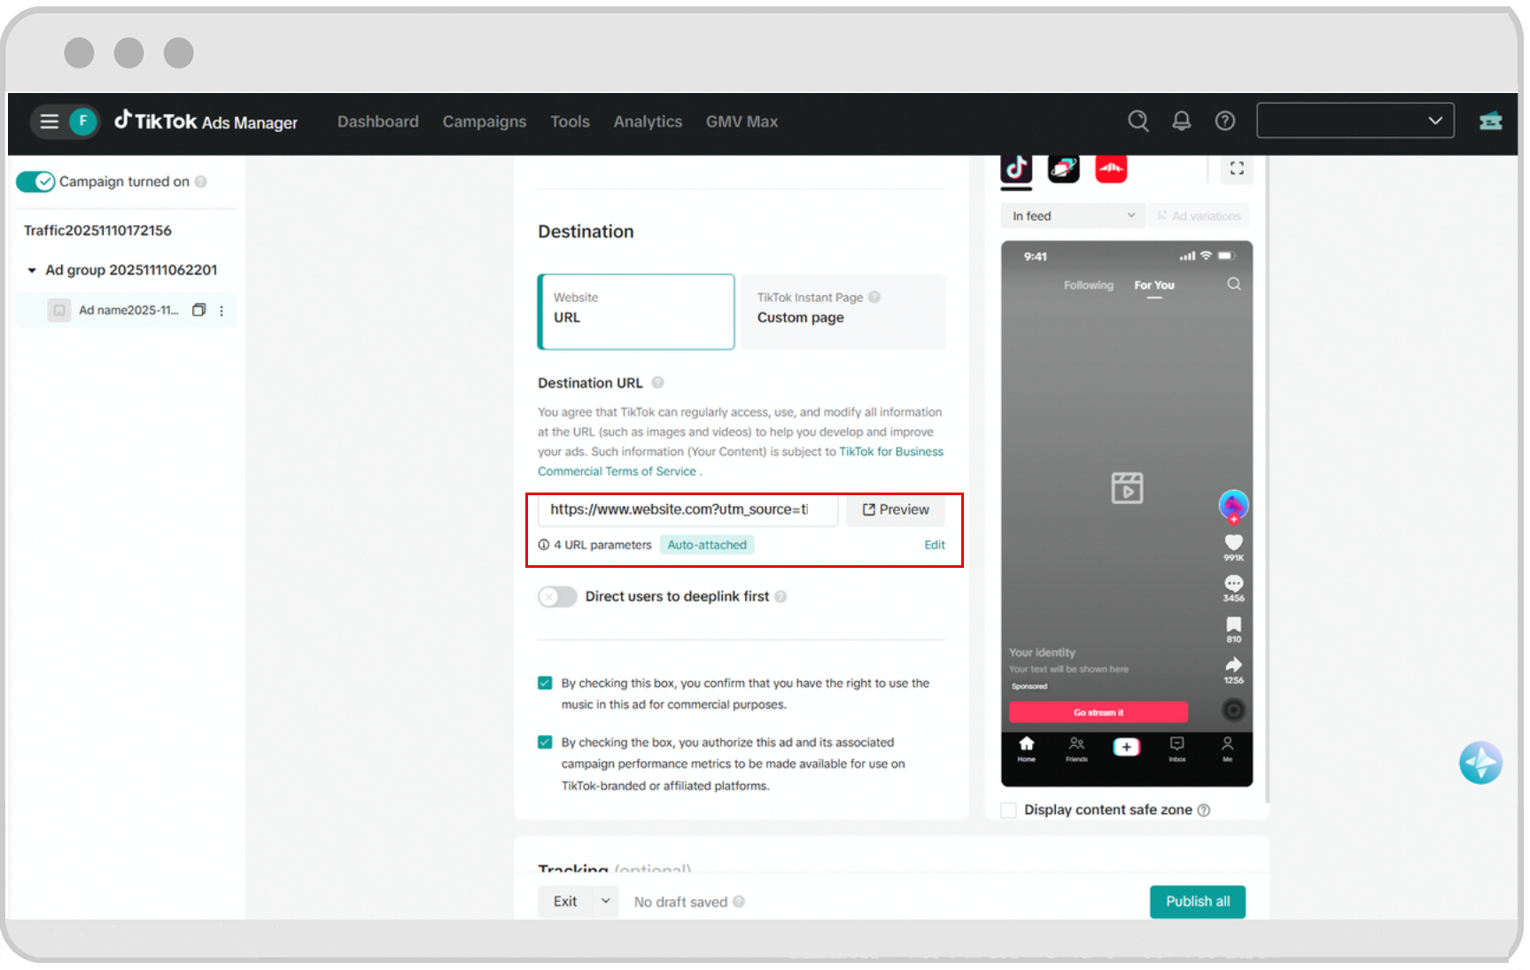Open the hamburger menu next to TikTok logo
1530x970 pixels.
50,121
